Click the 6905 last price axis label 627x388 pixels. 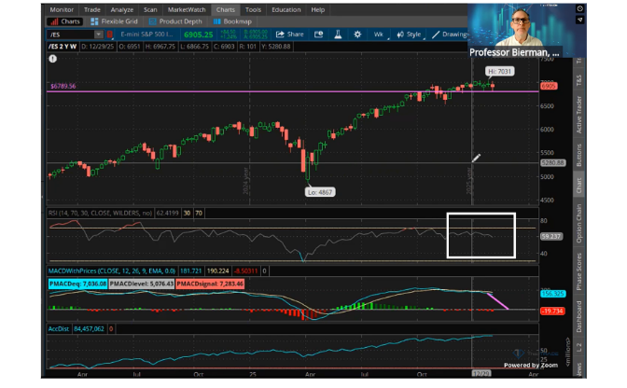click(x=549, y=86)
